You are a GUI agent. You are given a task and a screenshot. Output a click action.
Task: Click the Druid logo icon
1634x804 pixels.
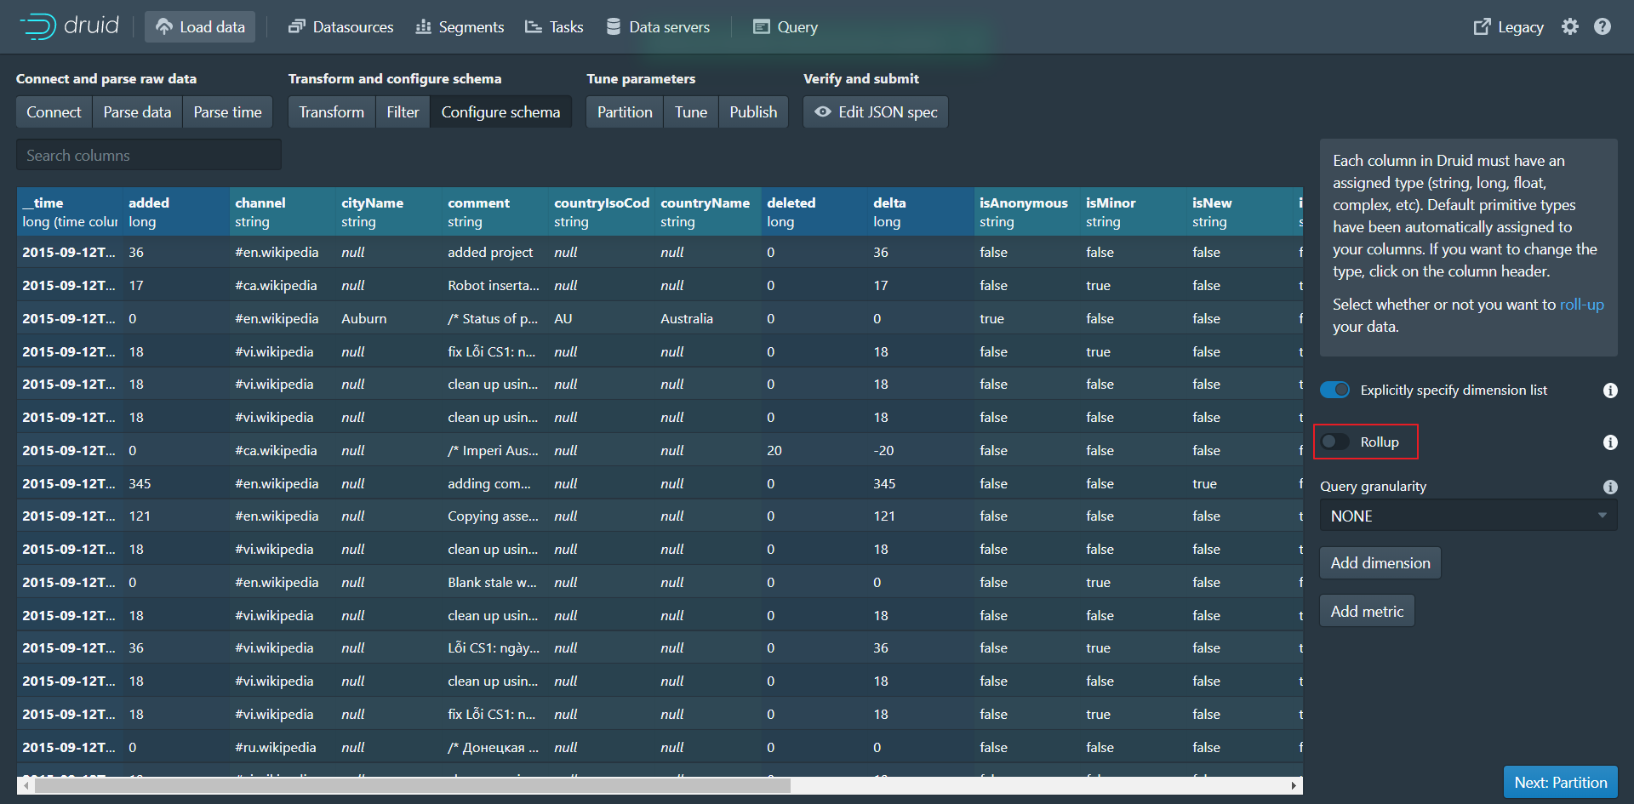[38, 26]
